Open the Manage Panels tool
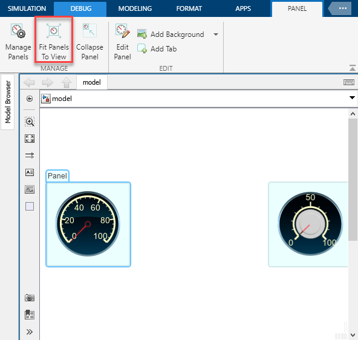Screen dimensions: 358x340 [x=18, y=42]
